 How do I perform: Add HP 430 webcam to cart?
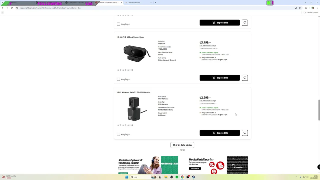point(219,78)
